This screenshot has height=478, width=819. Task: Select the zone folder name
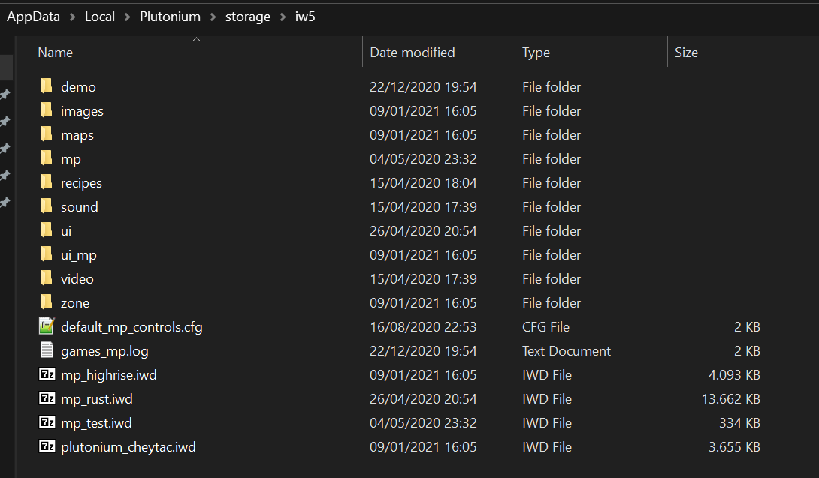click(x=75, y=302)
